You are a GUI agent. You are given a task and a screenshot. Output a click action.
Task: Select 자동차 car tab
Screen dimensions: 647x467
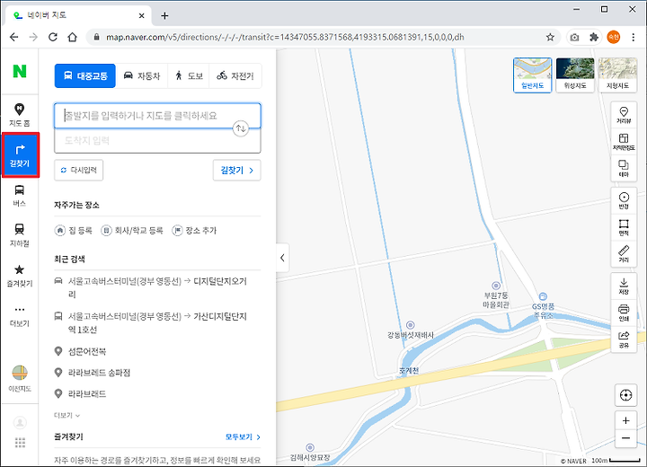point(142,76)
